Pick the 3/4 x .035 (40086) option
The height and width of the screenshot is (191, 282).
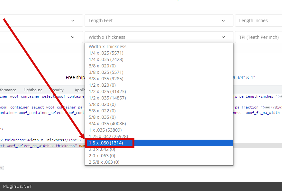click(x=107, y=124)
